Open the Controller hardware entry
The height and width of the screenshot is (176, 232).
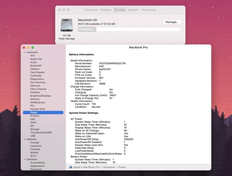(x=36, y=76)
